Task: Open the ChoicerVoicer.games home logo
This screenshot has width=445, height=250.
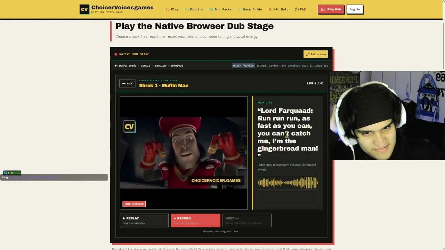Action: tap(116, 9)
